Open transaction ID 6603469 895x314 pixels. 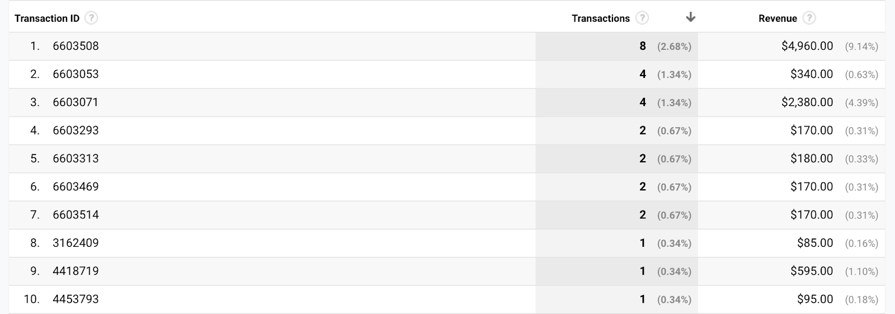(x=76, y=186)
